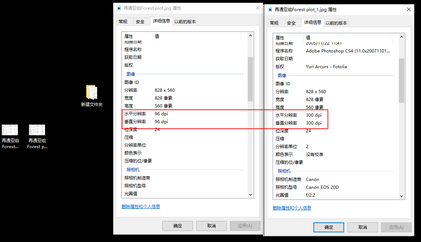The image size is (421, 242).
Task: Select Adobe Photoshop CS4 program name value
Action: (x=348, y=51)
